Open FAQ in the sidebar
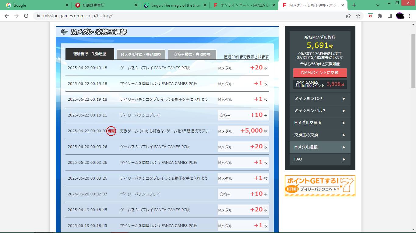Viewport: 416px width, 233px height. [x=320, y=159]
